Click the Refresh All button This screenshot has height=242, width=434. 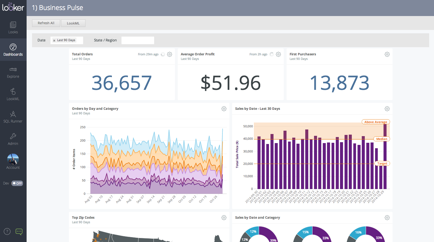tap(46, 23)
